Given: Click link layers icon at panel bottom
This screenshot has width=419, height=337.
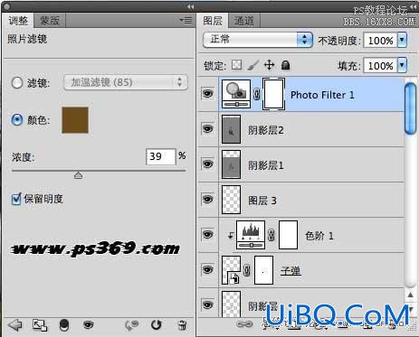Looking at the screenshot, I should [244, 324].
